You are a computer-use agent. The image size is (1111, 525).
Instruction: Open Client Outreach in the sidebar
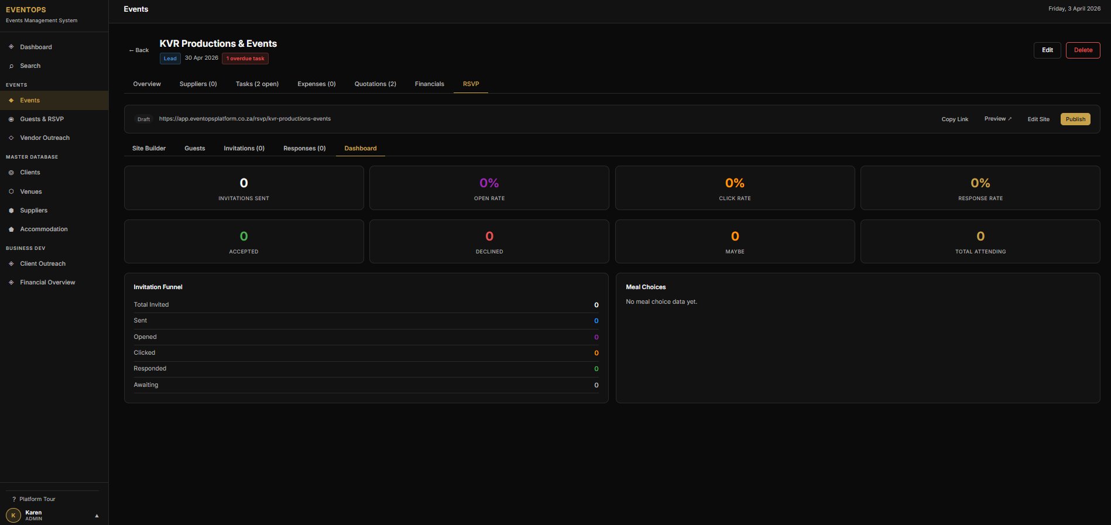(54, 264)
